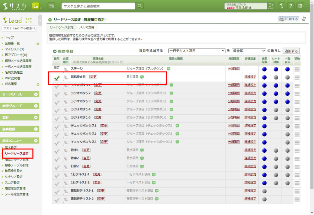Click 詳細設定 link for 数字1 row
The width and height of the screenshot is (314, 215).
(250, 150)
